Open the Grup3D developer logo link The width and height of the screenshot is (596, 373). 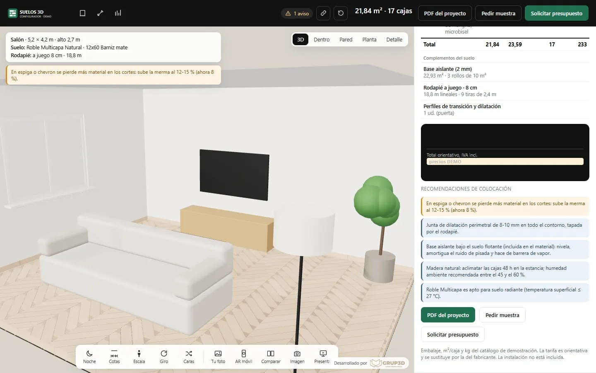coord(387,363)
